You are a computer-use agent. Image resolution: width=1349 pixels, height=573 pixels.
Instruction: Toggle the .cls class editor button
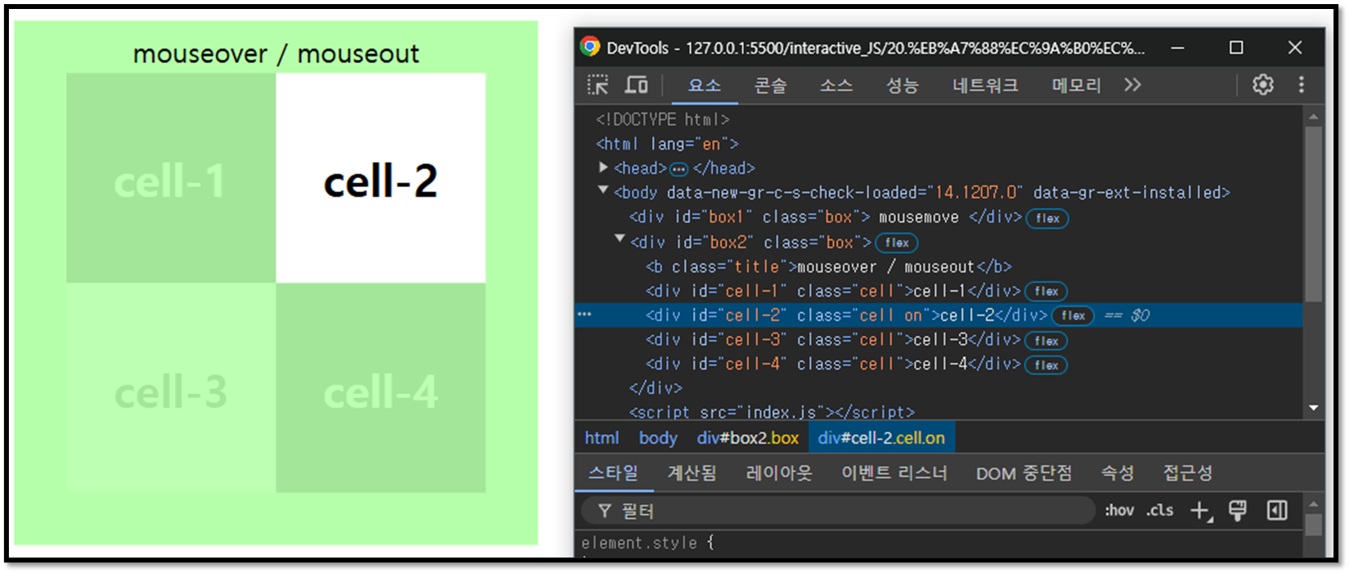[x=1159, y=510]
